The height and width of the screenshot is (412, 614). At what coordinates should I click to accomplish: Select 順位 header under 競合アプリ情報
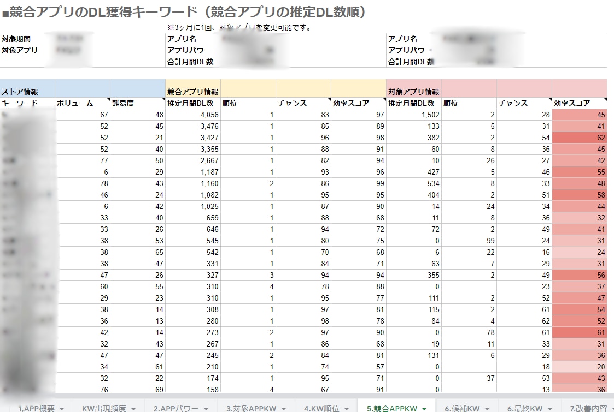coord(248,103)
